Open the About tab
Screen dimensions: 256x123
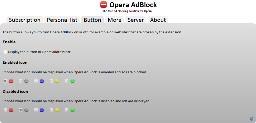pyautogui.click(x=158, y=20)
